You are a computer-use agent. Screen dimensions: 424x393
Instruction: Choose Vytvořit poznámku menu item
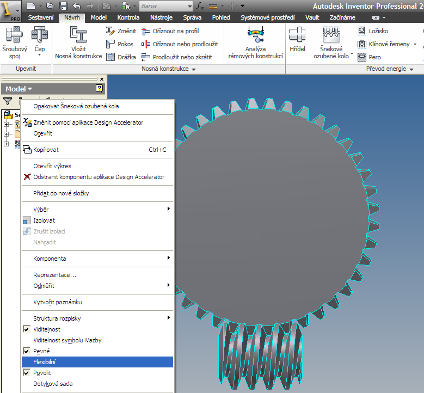point(97,302)
